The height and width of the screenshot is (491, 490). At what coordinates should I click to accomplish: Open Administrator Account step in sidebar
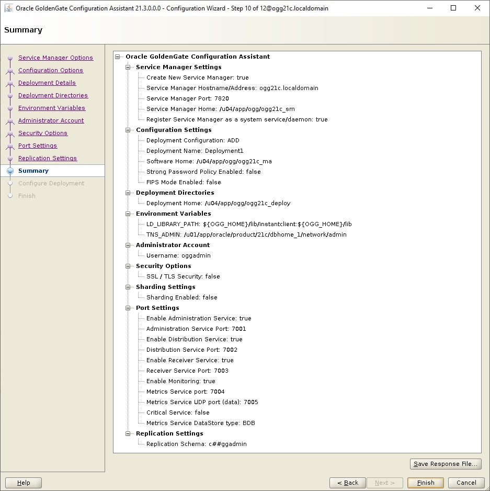pos(51,120)
